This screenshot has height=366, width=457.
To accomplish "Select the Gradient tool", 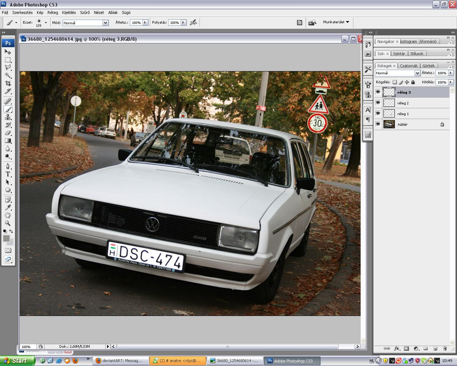I will tap(8, 141).
